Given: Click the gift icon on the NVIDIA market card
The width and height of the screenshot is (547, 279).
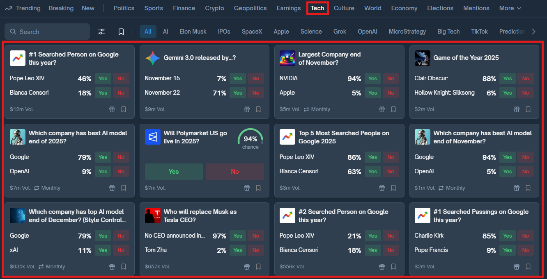Looking at the screenshot, I should point(382,109).
